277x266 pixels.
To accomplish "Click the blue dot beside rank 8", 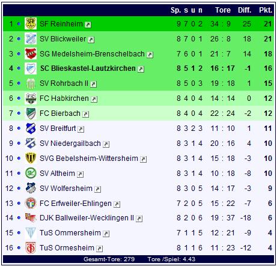I will 19,128.
